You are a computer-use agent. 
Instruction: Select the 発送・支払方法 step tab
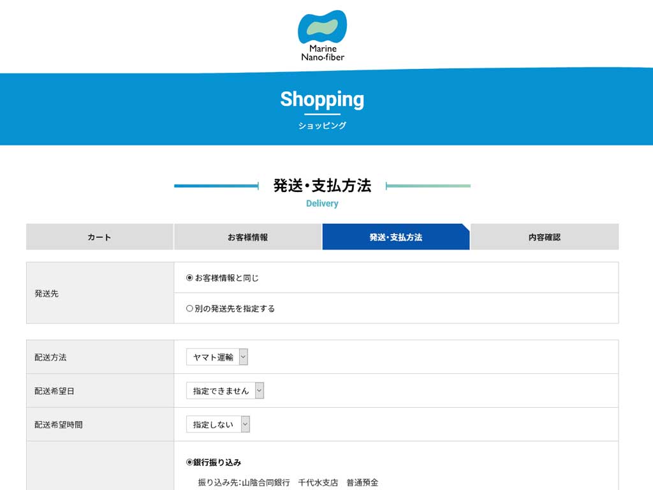(395, 237)
